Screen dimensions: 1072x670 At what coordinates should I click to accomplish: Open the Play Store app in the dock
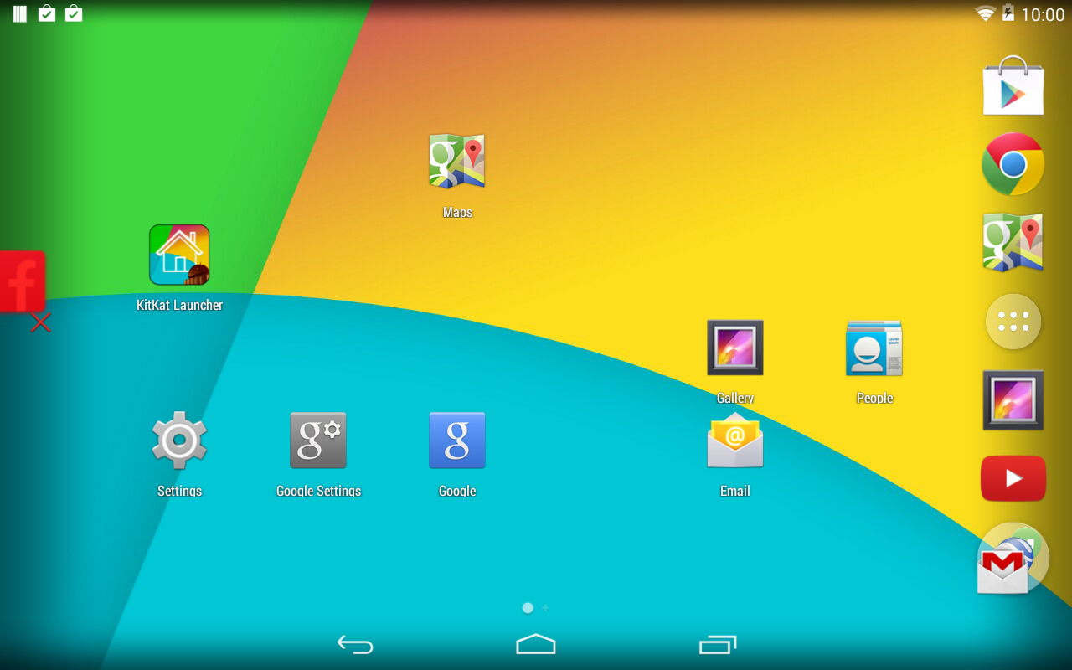[x=1013, y=85]
